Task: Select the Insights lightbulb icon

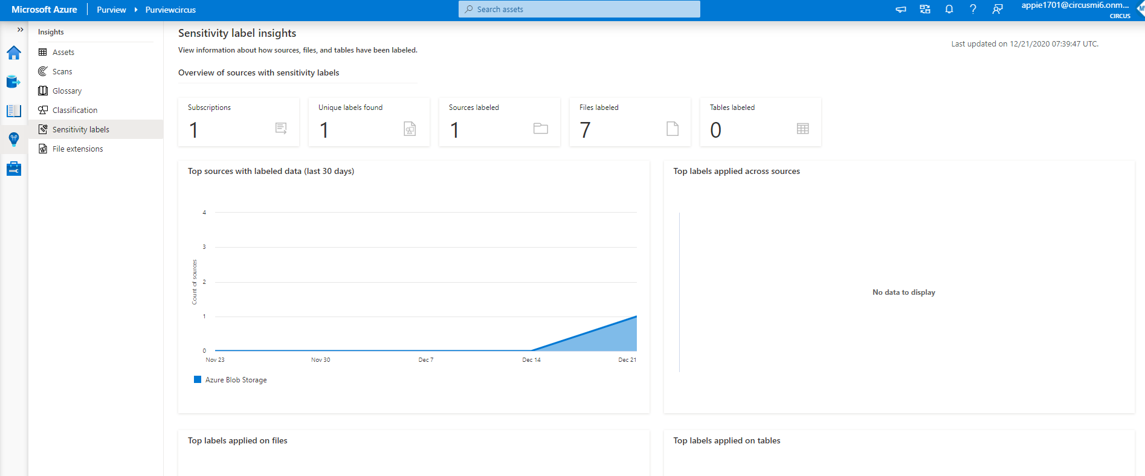Action: click(x=13, y=140)
